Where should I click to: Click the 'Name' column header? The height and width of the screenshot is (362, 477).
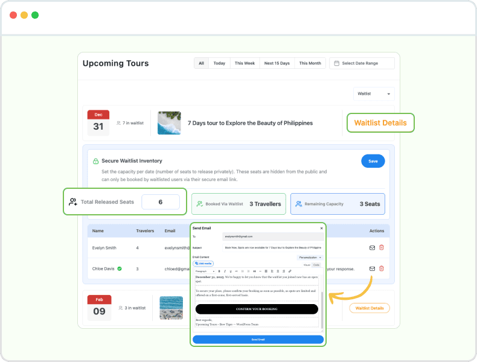tap(98, 230)
